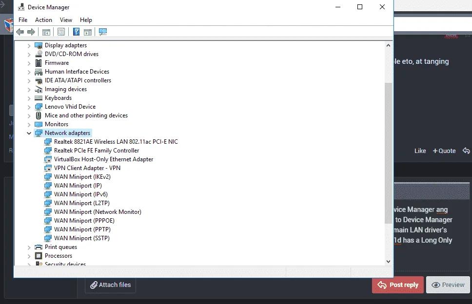
Task: Expand the Display adapters node
Action: [29, 46]
